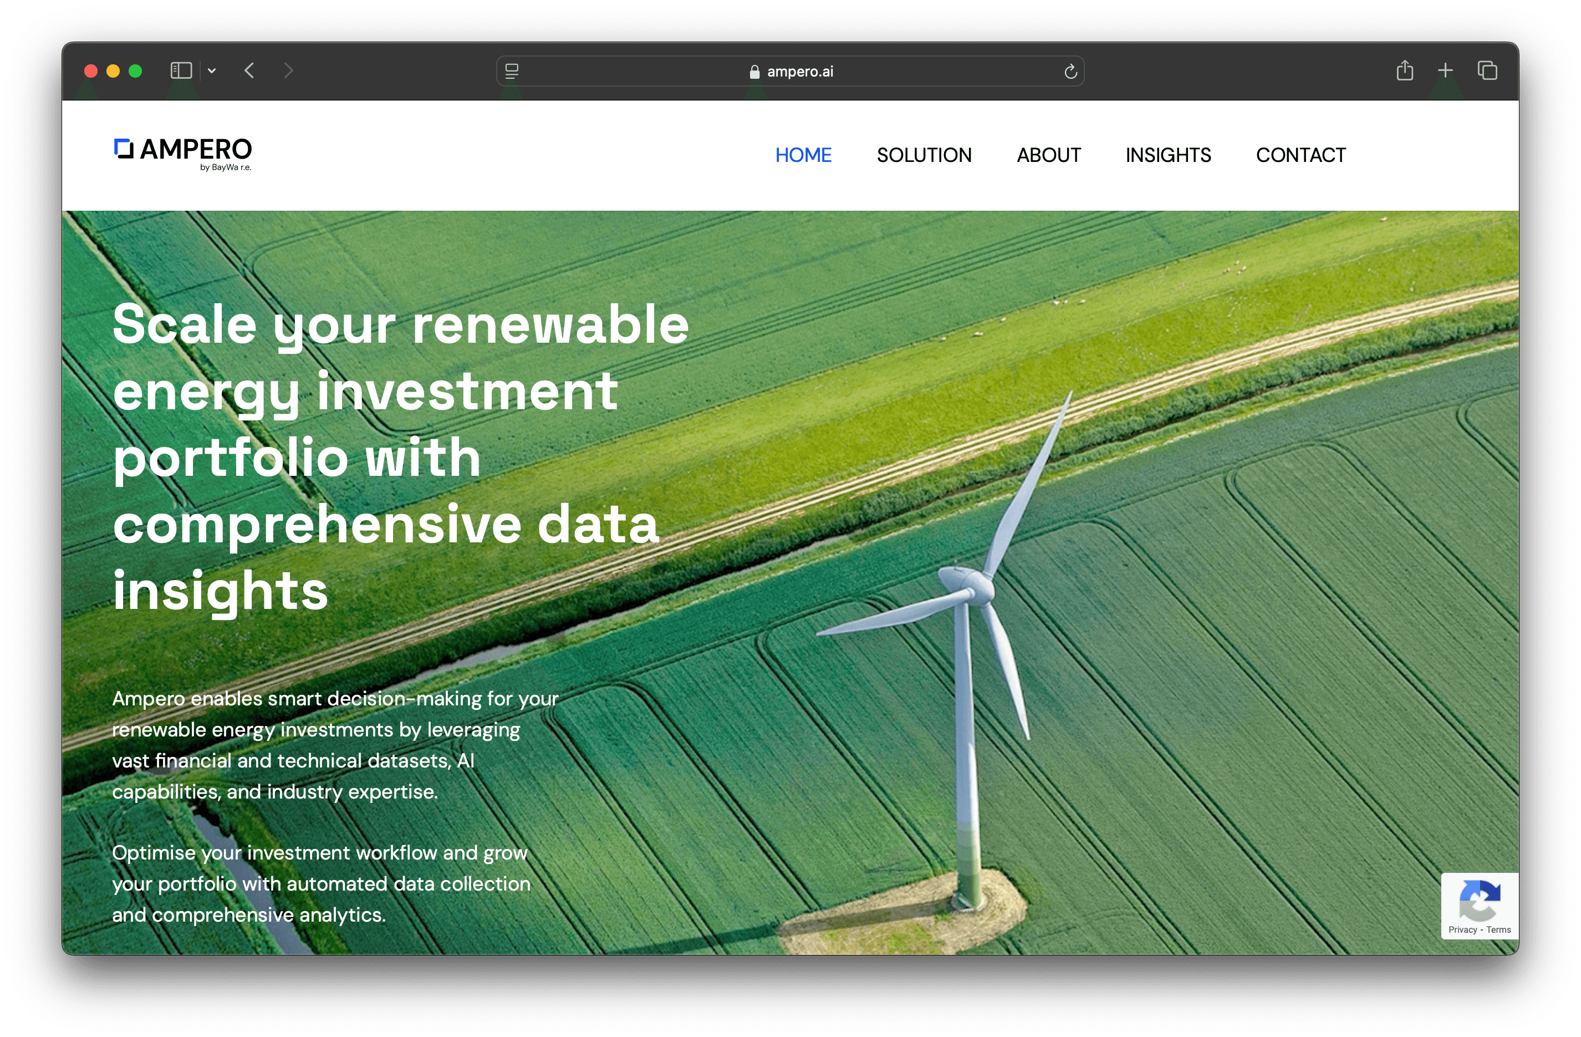Click the Ampero logo
Screen dimensions: 1581x1037
(x=183, y=154)
